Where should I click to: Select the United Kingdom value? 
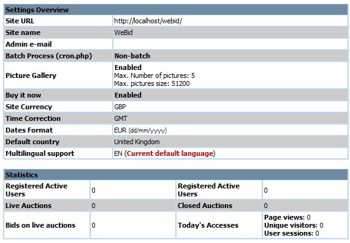click(x=137, y=142)
